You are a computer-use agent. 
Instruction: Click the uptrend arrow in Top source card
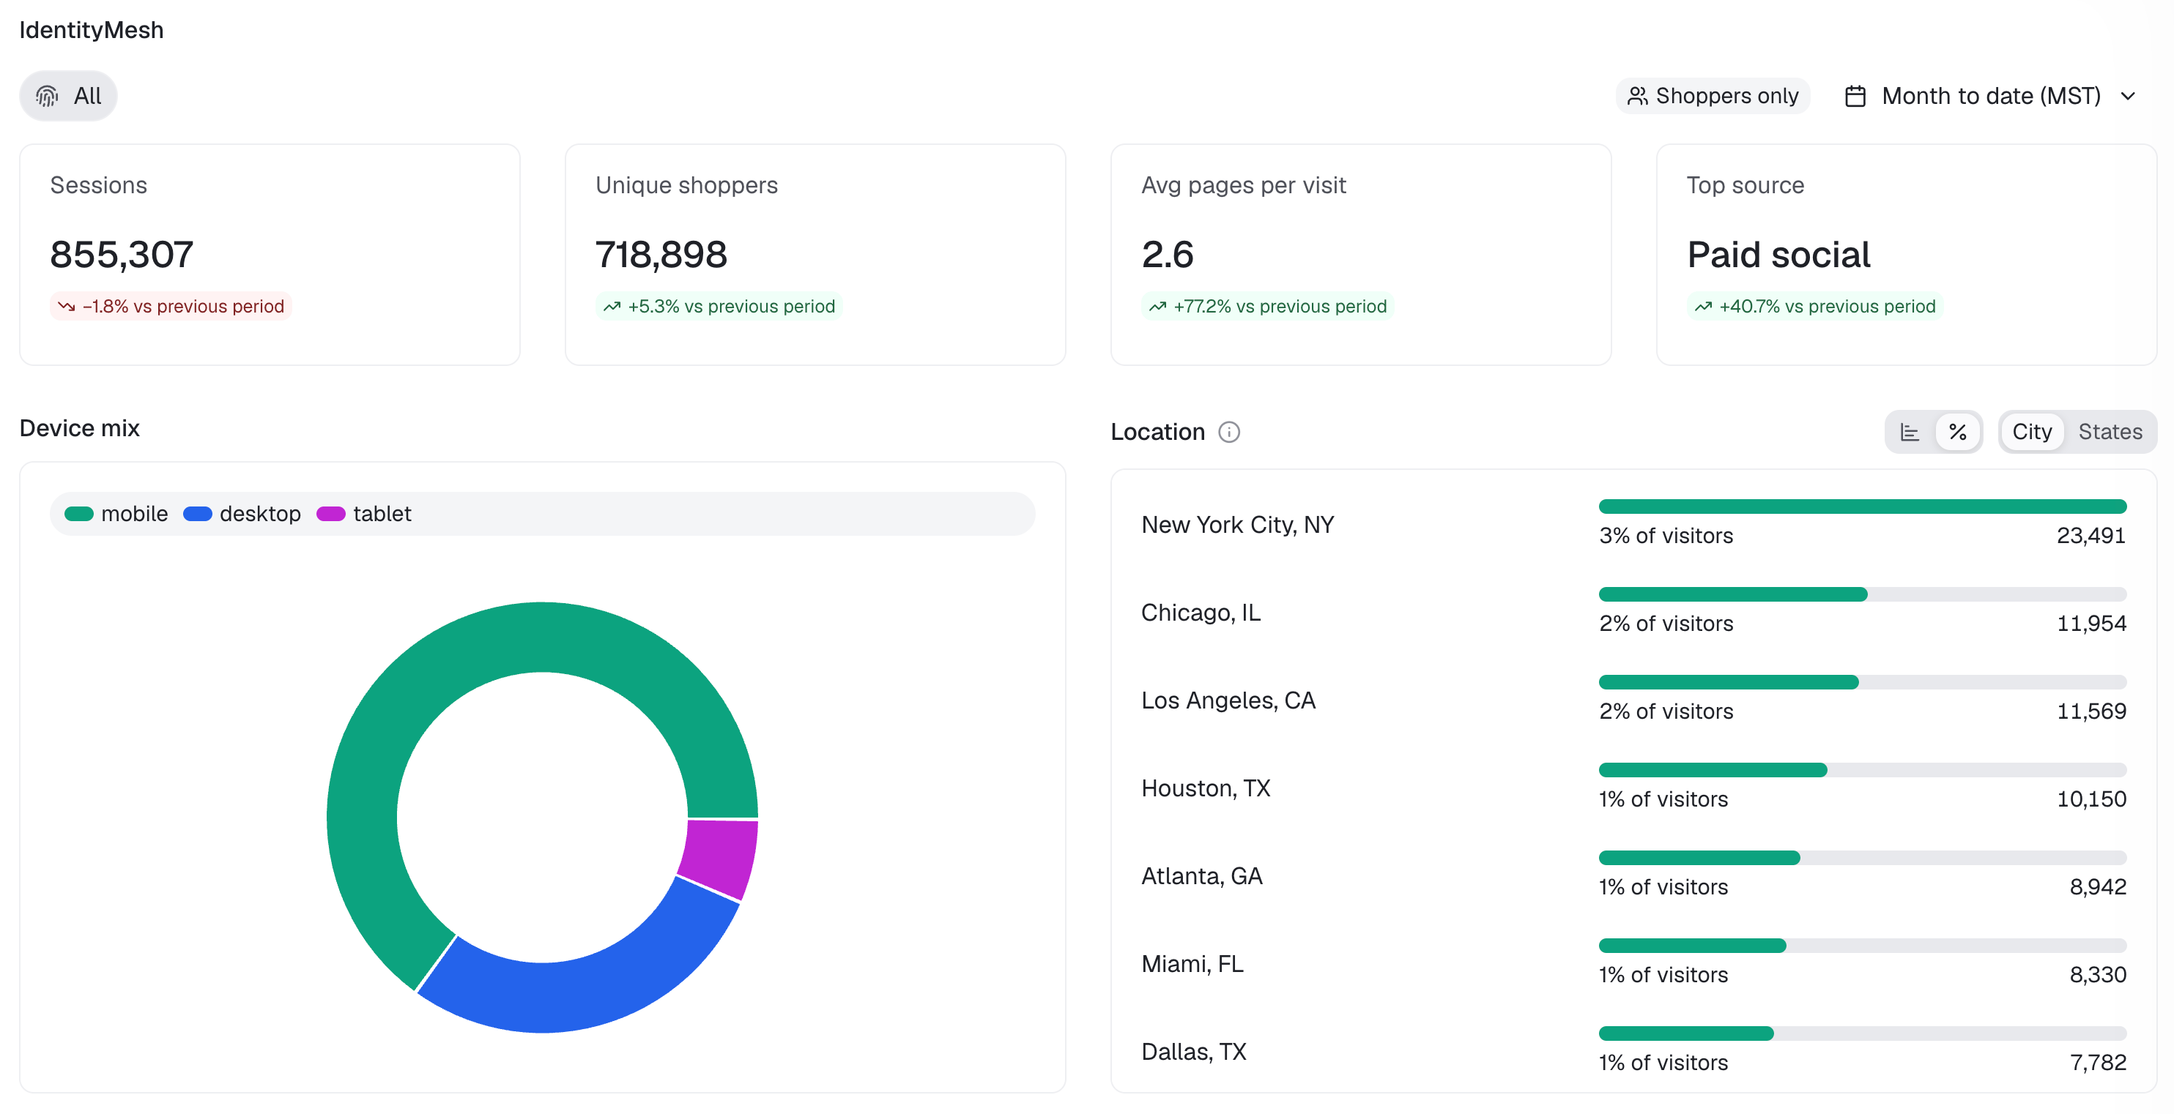coord(1703,306)
